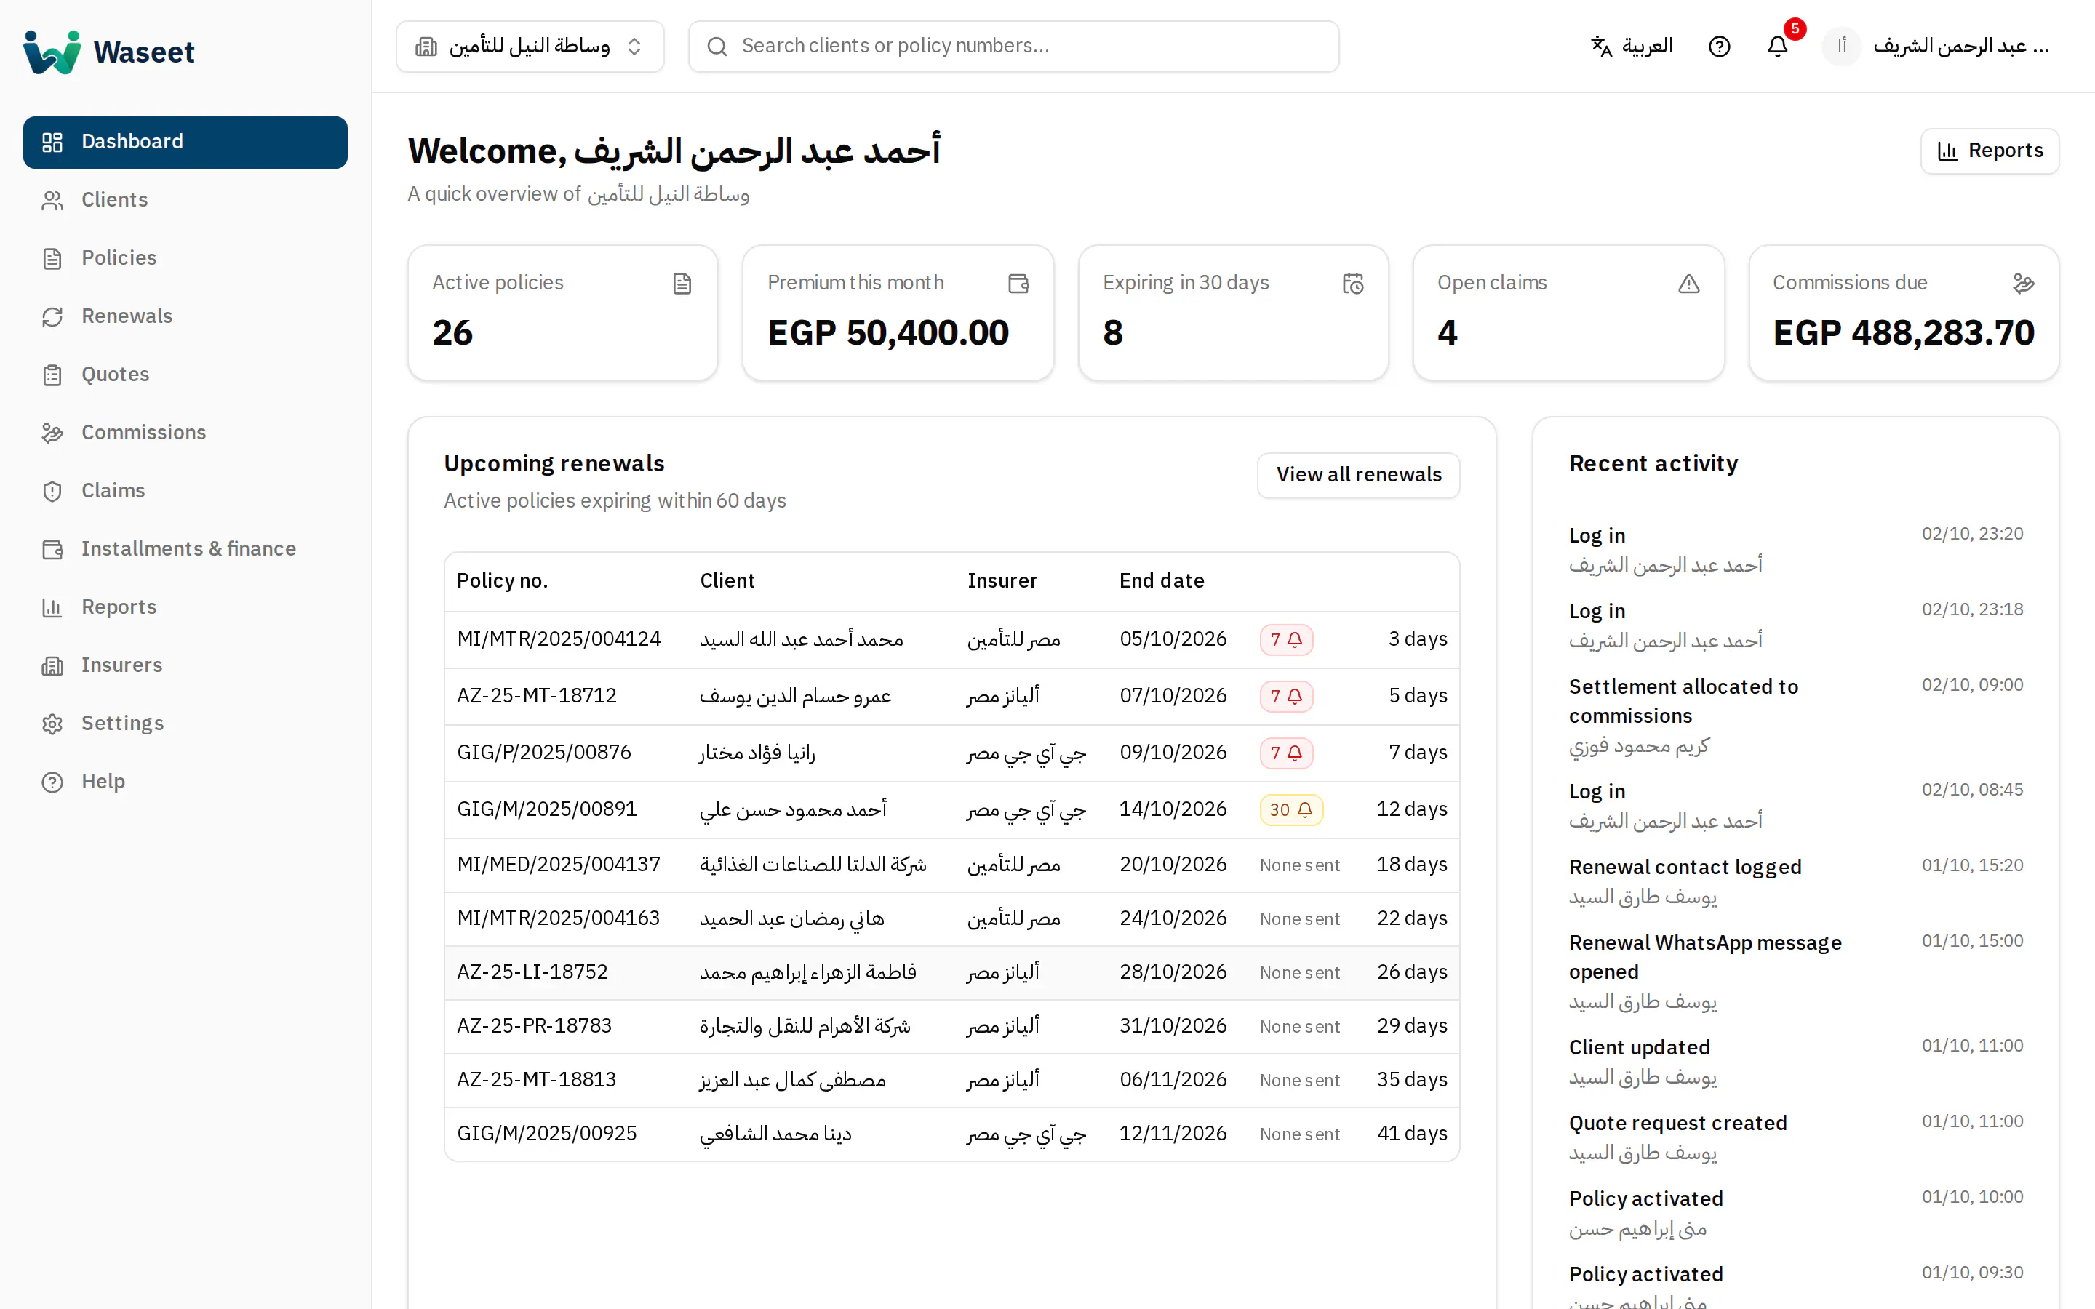The image size is (2095, 1309).
Task: Click the help question mark icon in header
Action: 1720,46
